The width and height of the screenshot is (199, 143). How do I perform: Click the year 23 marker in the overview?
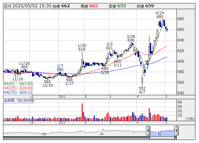[x=44, y=134]
